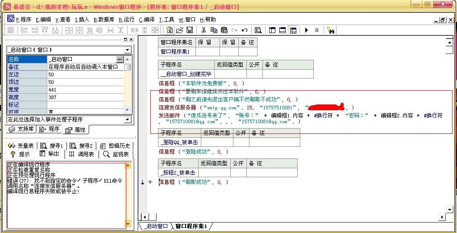Expand the event handler subroutine dropdown
This screenshot has width=457, height=233.
(x=128, y=119)
